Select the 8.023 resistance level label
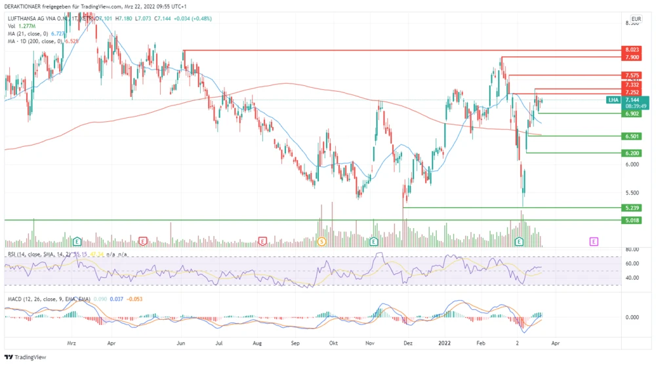The height and width of the screenshot is (365, 656). coord(632,50)
